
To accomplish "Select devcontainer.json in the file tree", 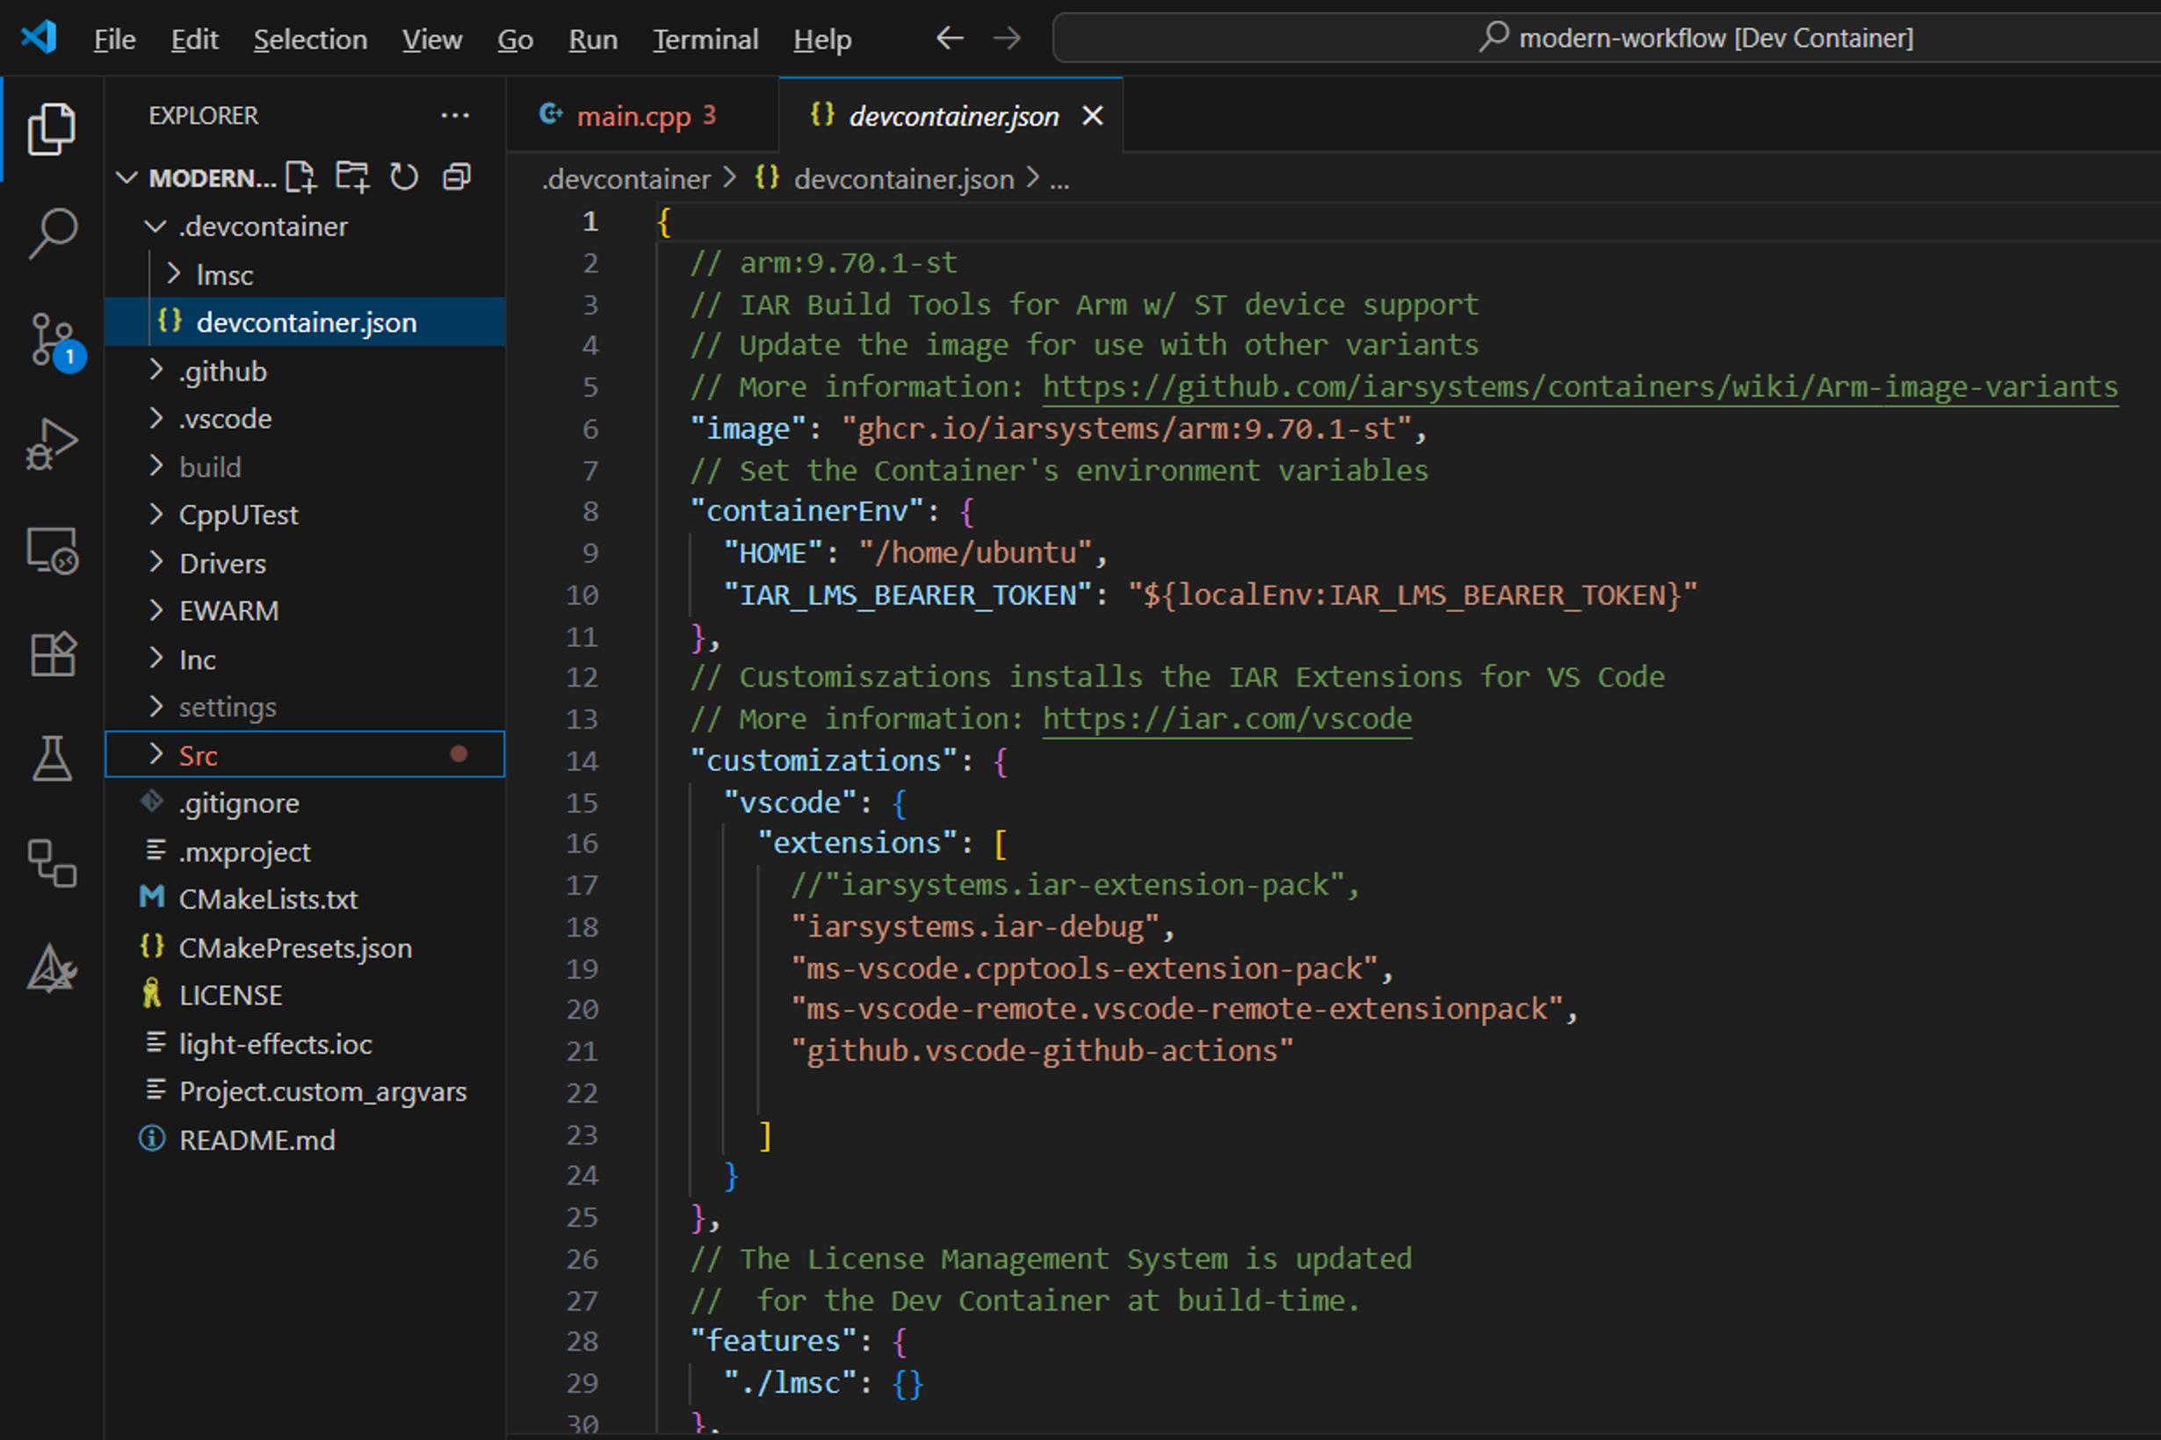I will [305, 322].
